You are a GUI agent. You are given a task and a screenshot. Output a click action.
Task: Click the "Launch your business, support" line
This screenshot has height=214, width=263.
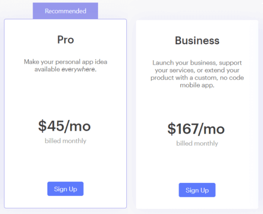click(197, 63)
